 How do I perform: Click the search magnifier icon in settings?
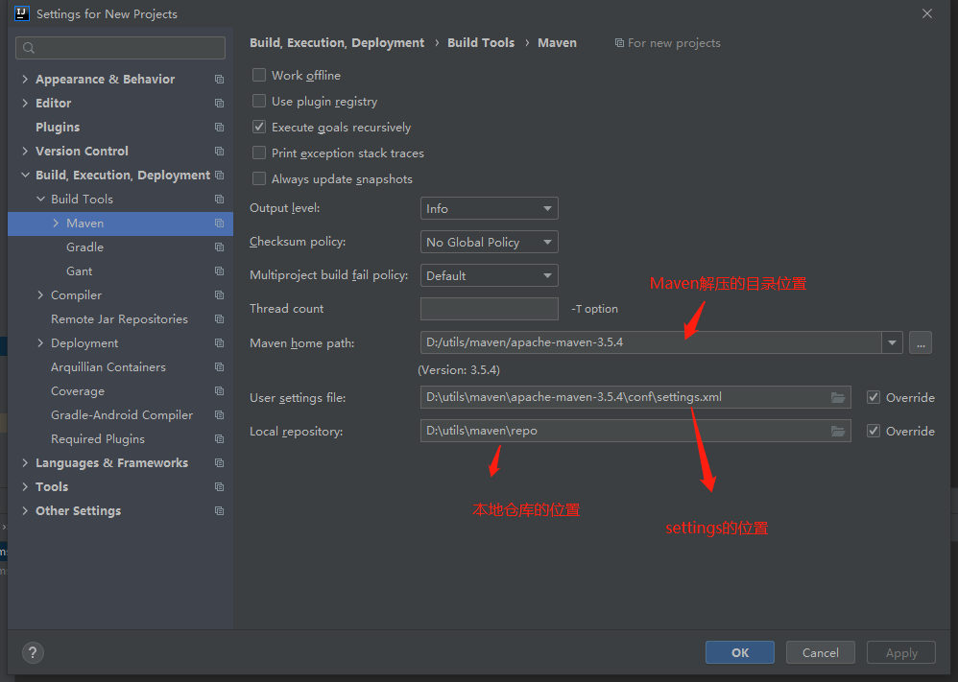click(x=29, y=48)
